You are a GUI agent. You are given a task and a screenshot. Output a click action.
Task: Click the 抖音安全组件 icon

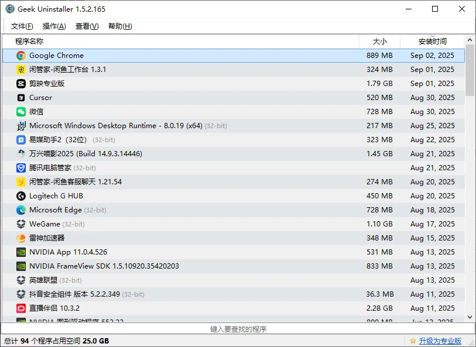[21, 294]
